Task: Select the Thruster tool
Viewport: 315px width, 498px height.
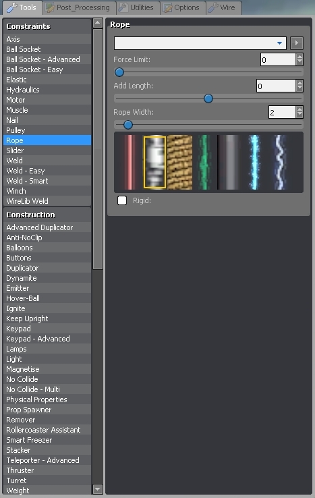Action: point(47,470)
